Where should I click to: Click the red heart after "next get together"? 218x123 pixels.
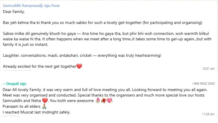(x=79, y=66)
